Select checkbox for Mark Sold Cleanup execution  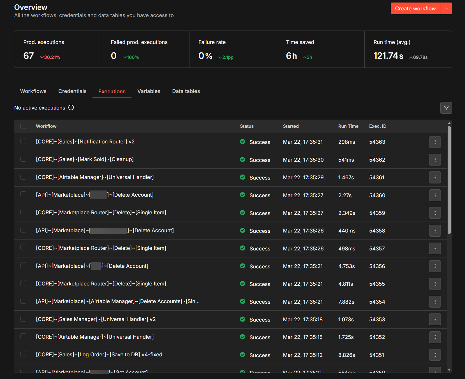coord(24,159)
